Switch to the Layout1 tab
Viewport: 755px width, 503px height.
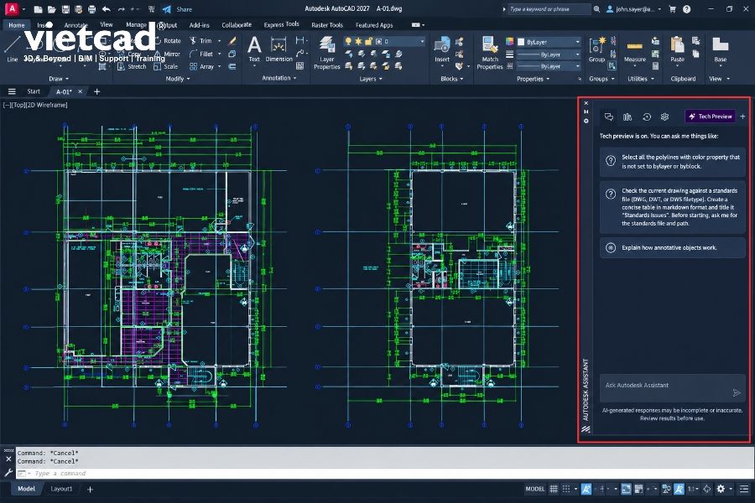[61, 489]
